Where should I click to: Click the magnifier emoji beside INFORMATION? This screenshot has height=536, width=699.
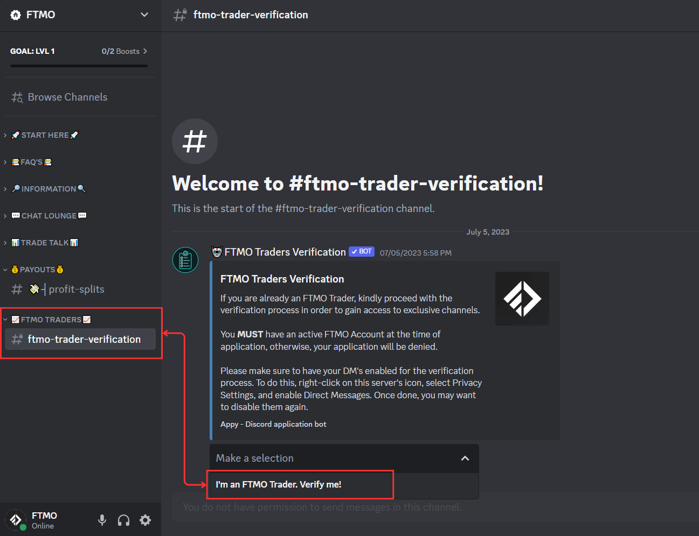pos(16,189)
